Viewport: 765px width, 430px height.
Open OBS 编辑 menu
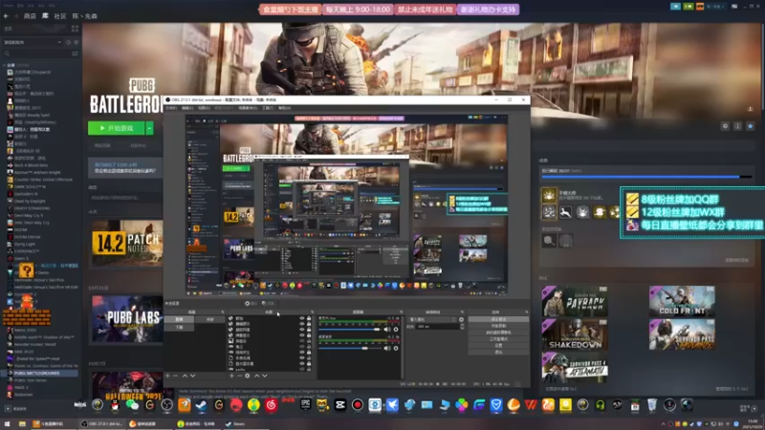(x=187, y=108)
